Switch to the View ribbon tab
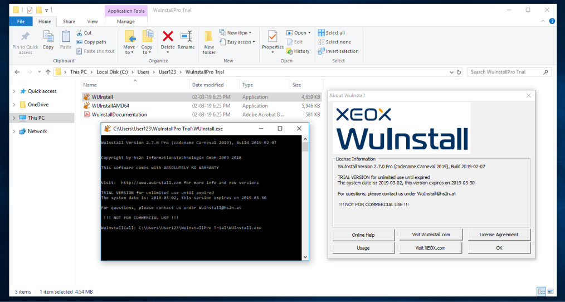The width and height of the screenshot is (565, 302). point(92,22)
